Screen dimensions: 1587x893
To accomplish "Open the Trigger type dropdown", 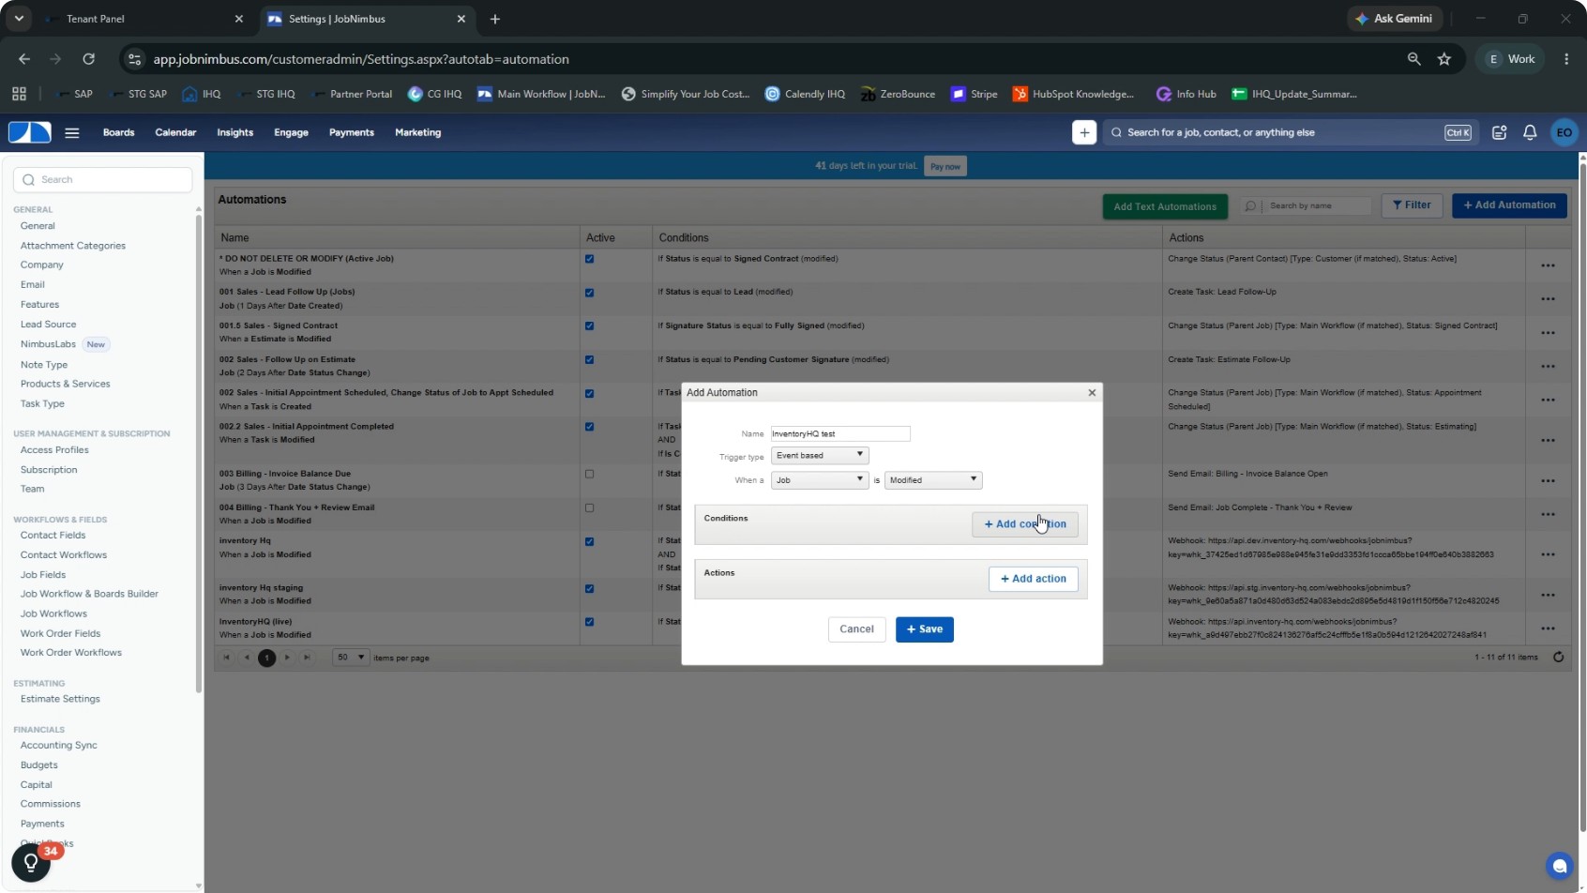I will [x=820, y=456].
